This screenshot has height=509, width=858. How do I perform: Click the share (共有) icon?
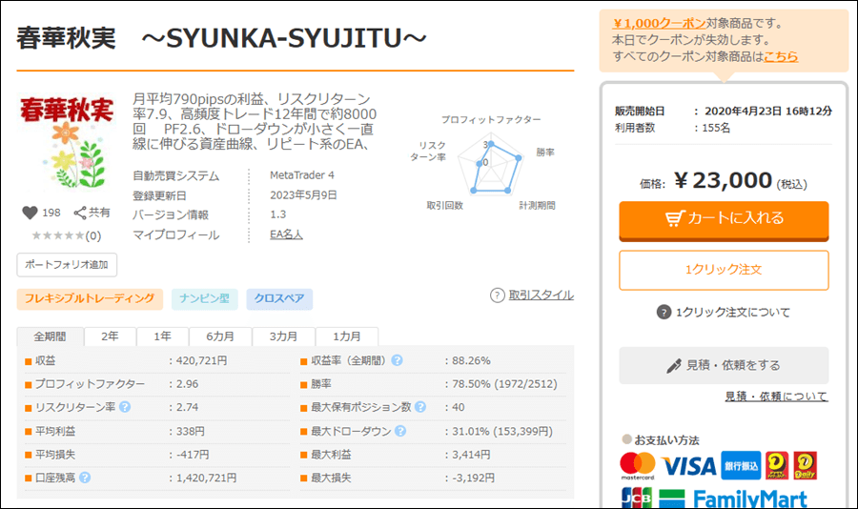80,214
